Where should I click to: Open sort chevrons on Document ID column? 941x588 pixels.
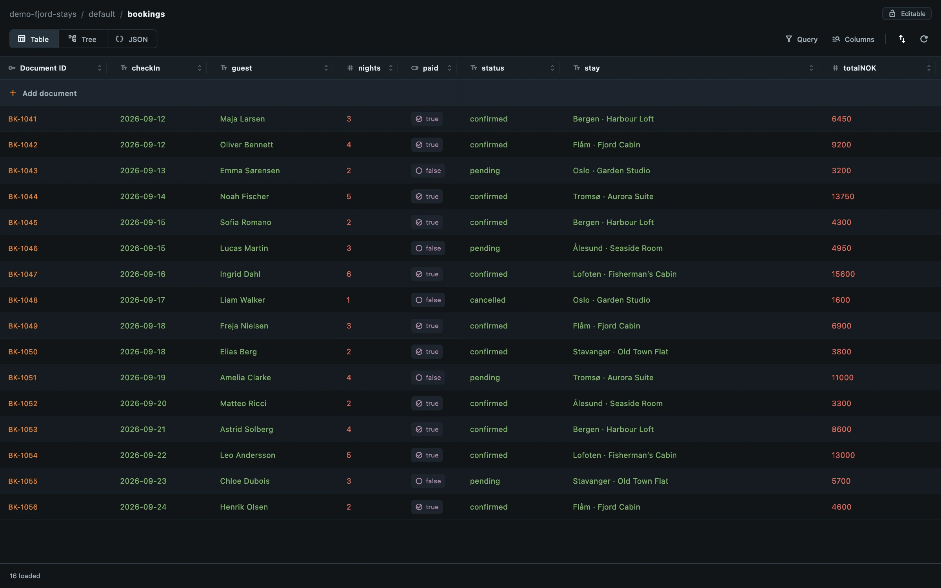(100, 68)
